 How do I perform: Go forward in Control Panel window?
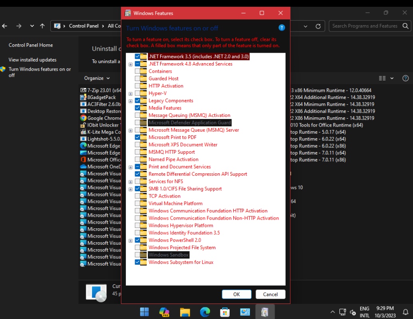(19, 26)
